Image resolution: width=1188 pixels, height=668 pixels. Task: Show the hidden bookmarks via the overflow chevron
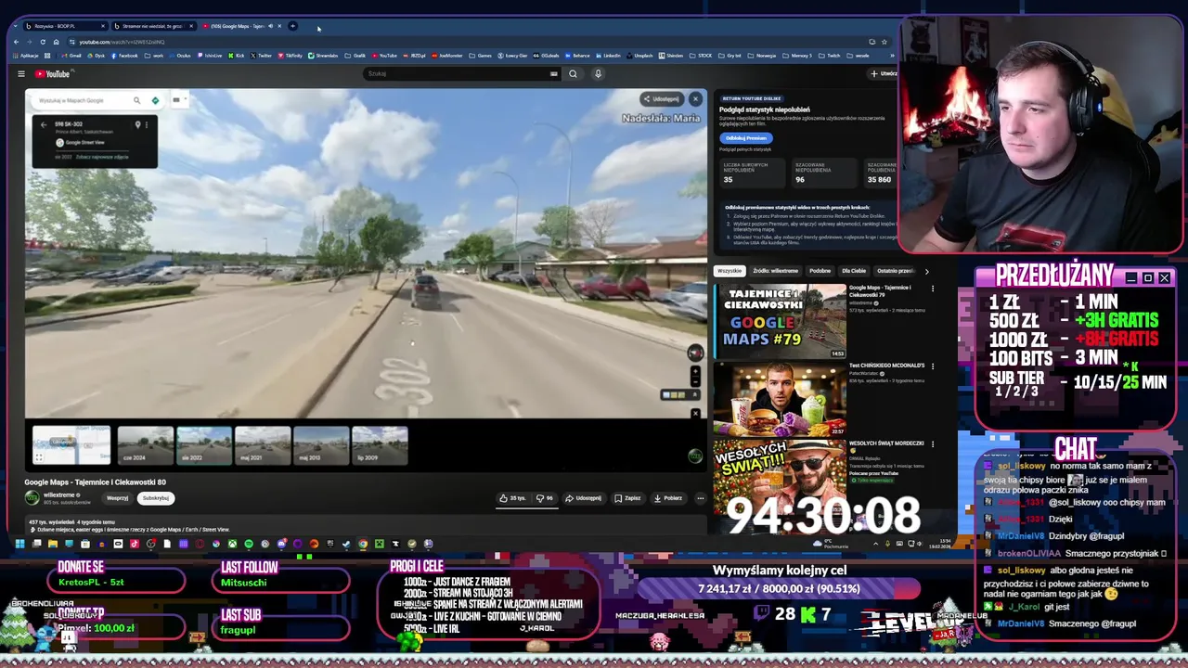click(x=892, y=56)
